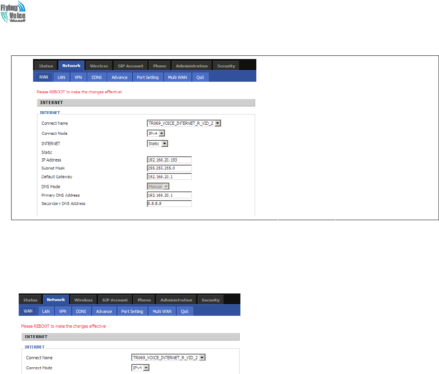Viewport: 439px width, 374px height.
Task: Click the gray INTERNET header in lower screenshot
Action: [x=131, y=337]
